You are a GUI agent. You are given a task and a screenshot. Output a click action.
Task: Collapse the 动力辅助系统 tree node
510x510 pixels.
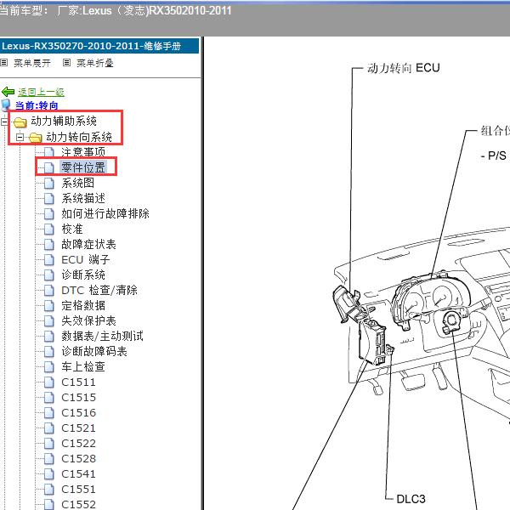(x=4, y=122)
